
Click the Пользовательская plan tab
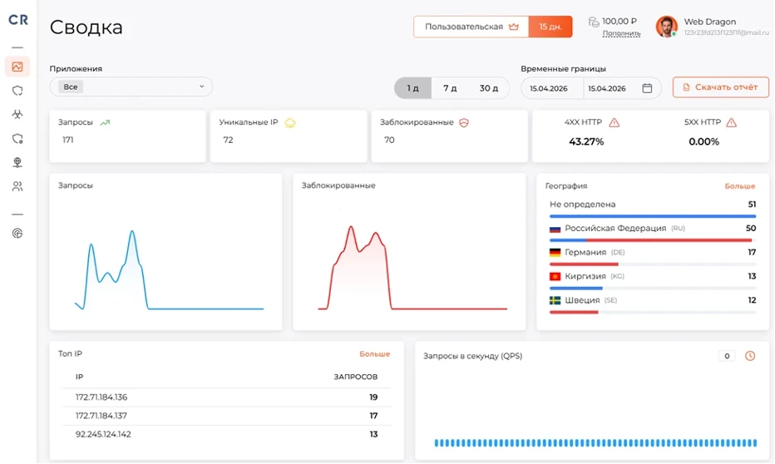click(x=471, y=27)
